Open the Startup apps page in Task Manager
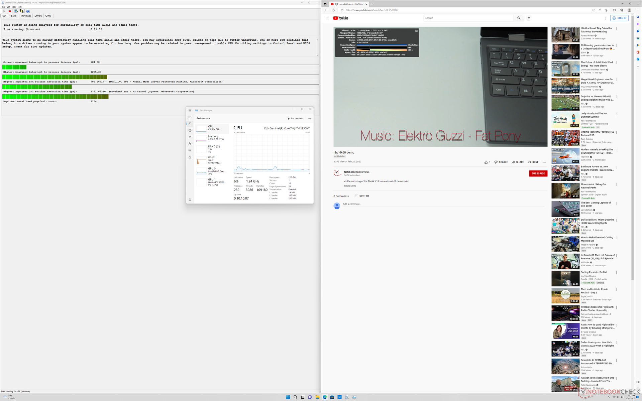 click(190, 137)
